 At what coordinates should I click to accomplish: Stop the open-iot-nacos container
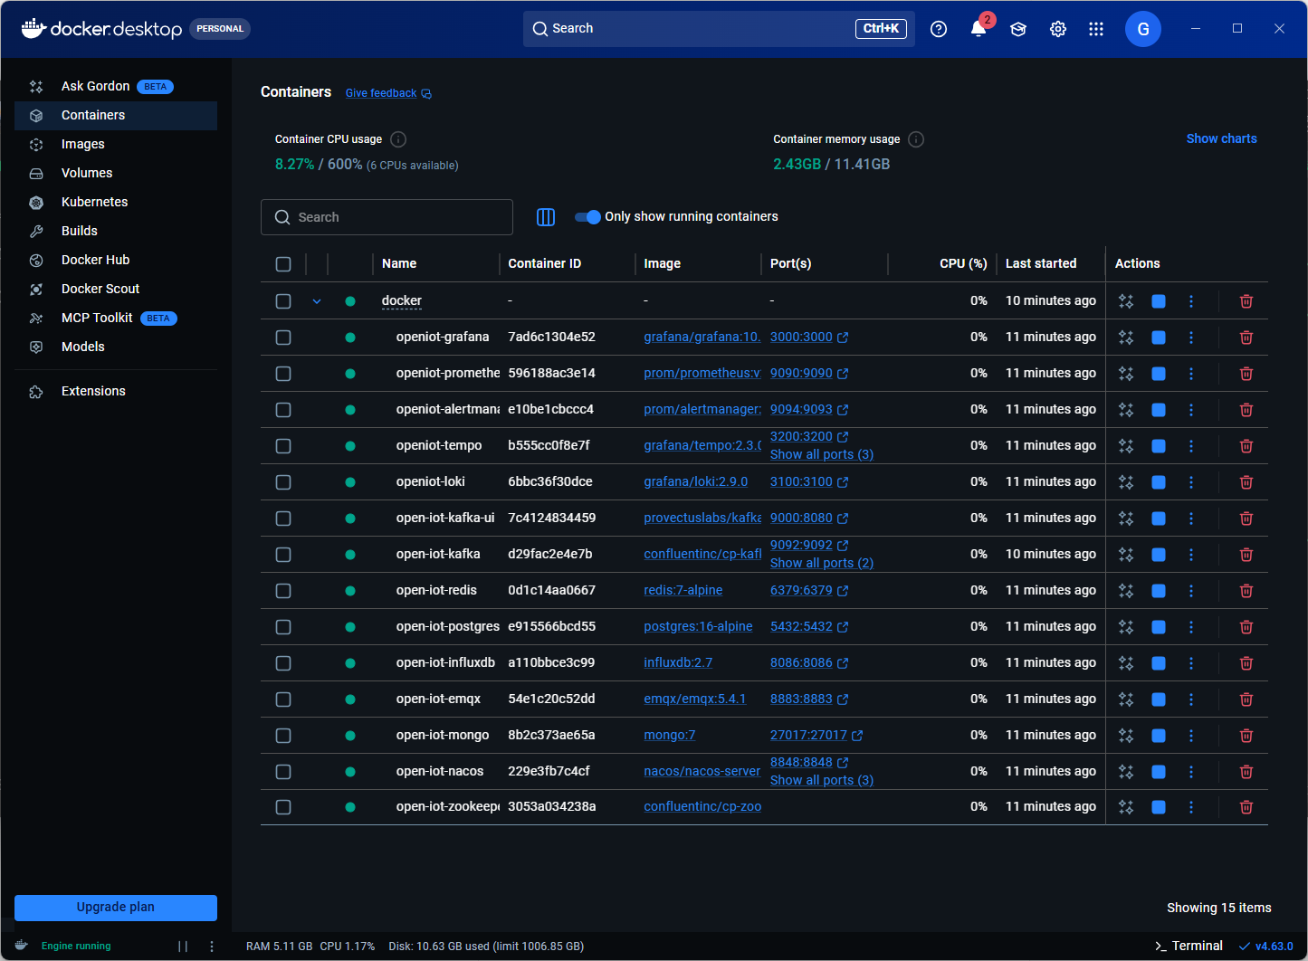point(1159,772)
